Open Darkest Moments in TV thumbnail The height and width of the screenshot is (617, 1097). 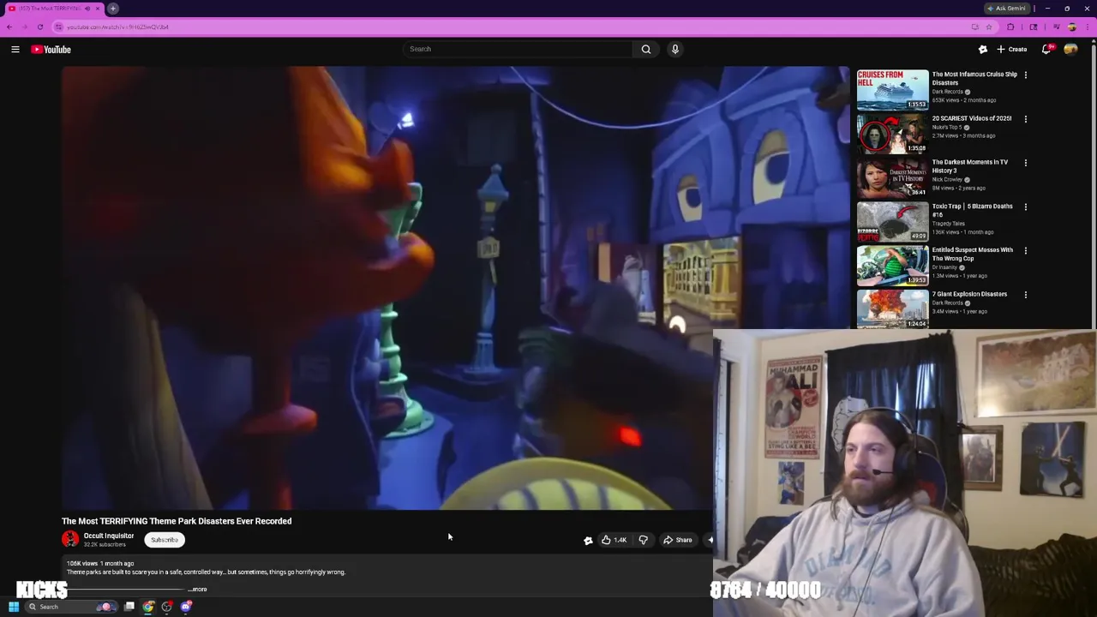892,177
